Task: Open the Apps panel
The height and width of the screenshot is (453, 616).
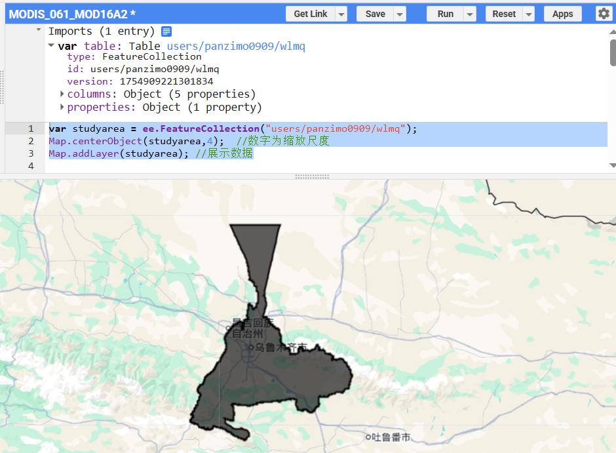Action: (x=562, y=13)
